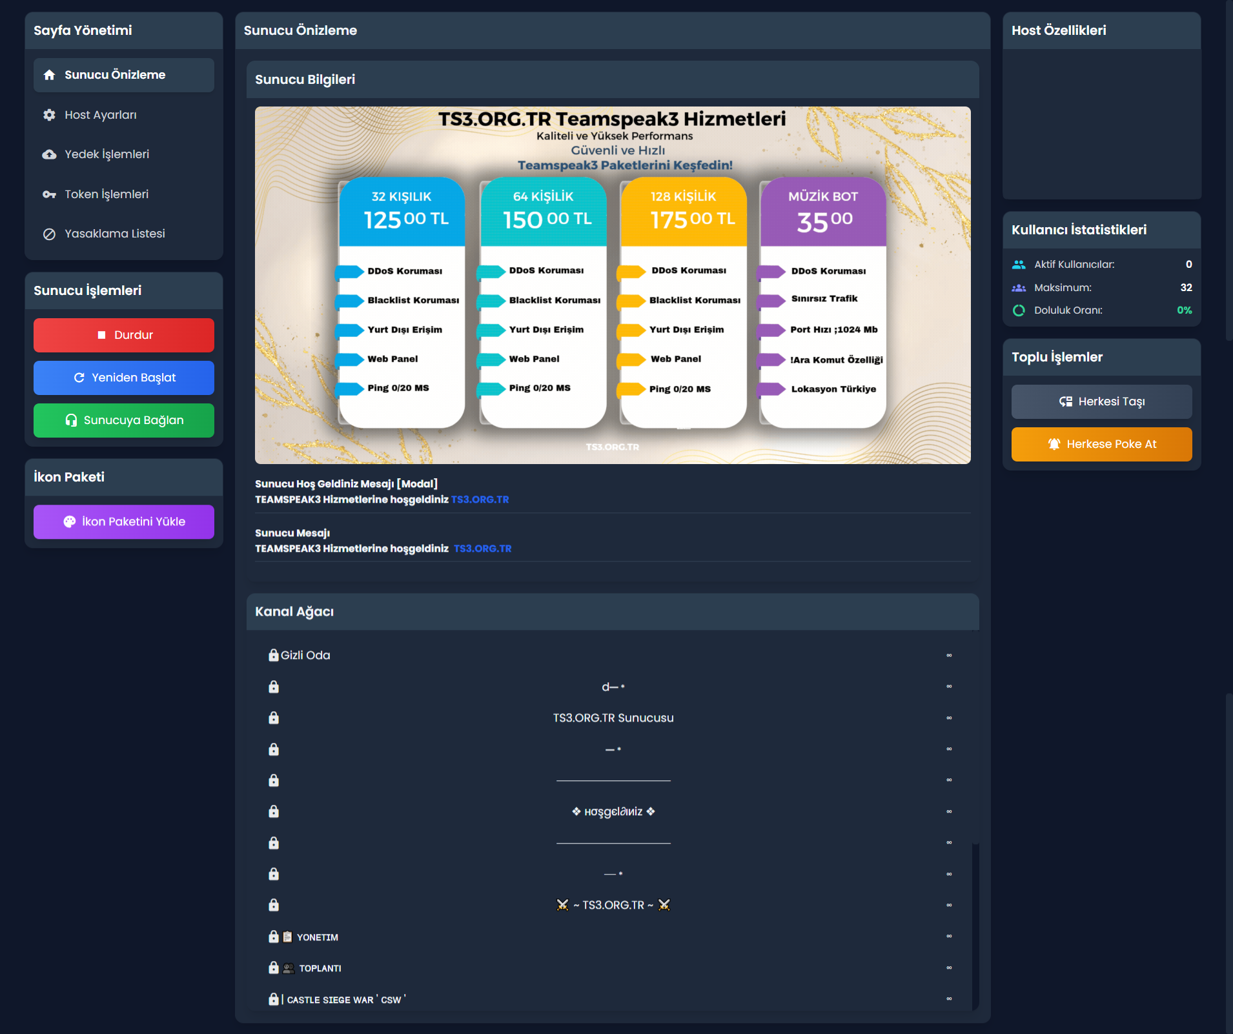Open Host Ayarları page
The height and width of the screenshot is (1034, 1233).
click(x=123, y=115)
